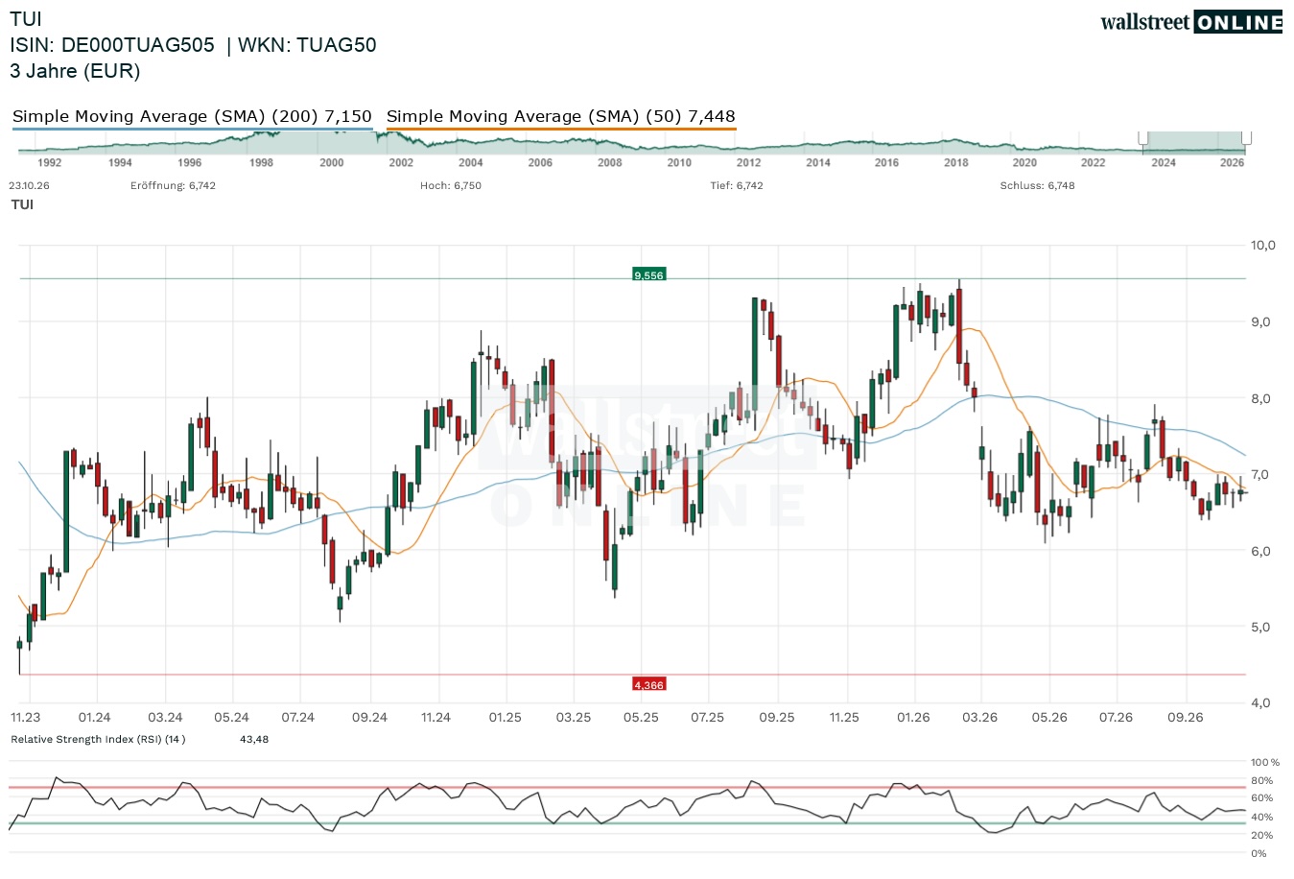
Task: Click the selected range area in the navigator
Action: pyautogui.click(x=1195, y=142)
